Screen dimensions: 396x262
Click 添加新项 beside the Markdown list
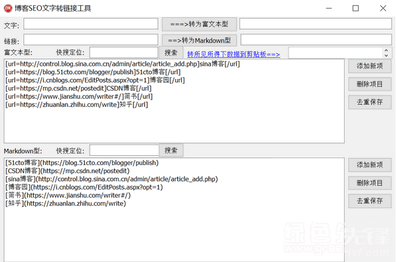[x=369, y=165]
